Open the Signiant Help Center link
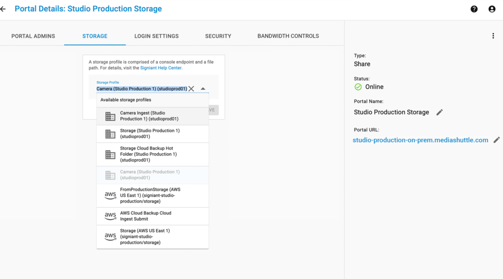The height and width of the screenshot is (279, 503). (x=161, y=68)
